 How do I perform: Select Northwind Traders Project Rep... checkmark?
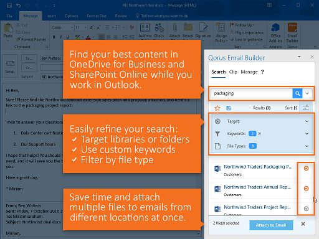(x=306, y=209)
